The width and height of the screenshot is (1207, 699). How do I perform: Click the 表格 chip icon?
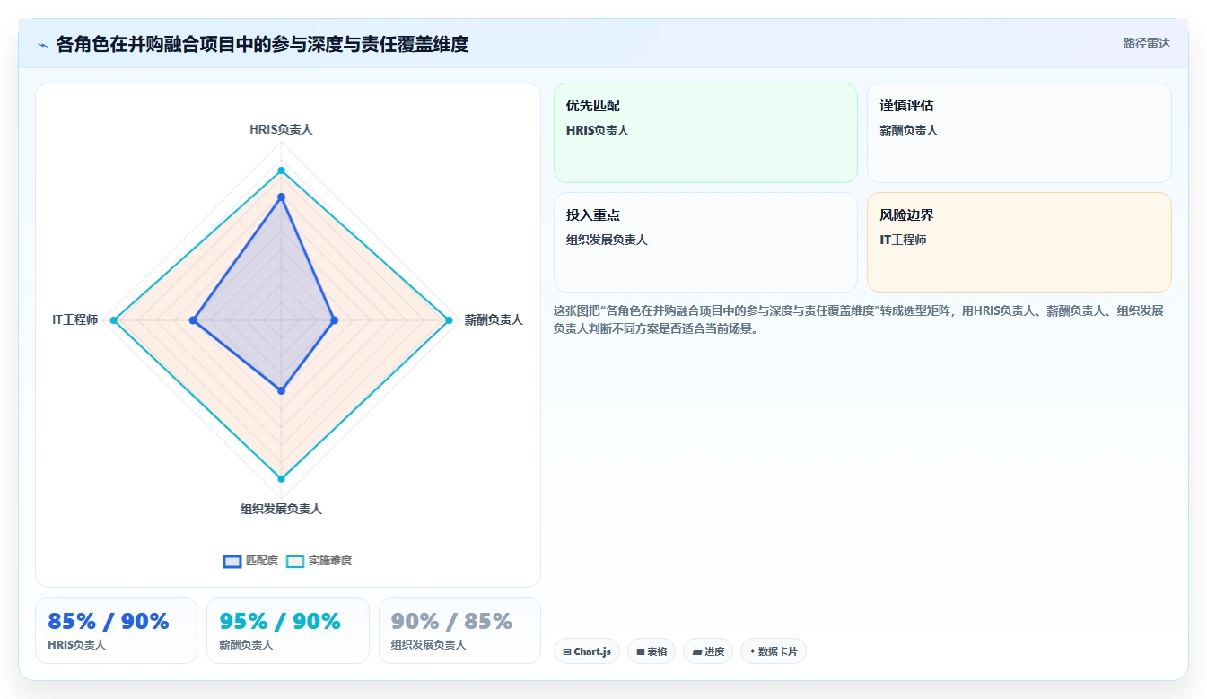tap(641, 652)
